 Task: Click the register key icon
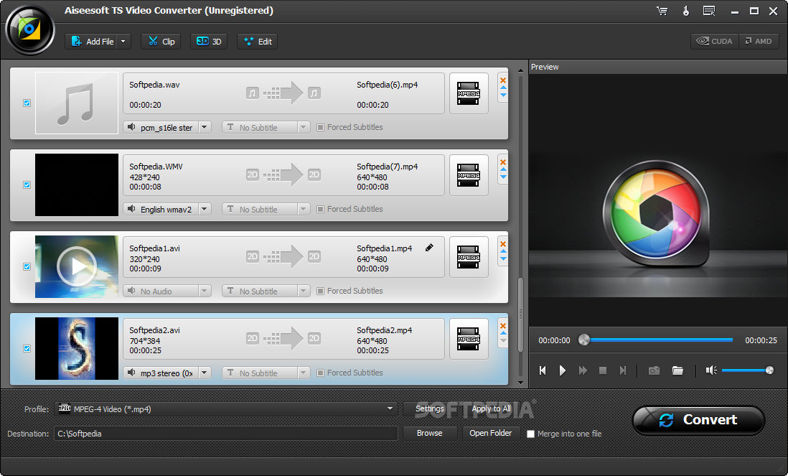[x=686, y=11]
